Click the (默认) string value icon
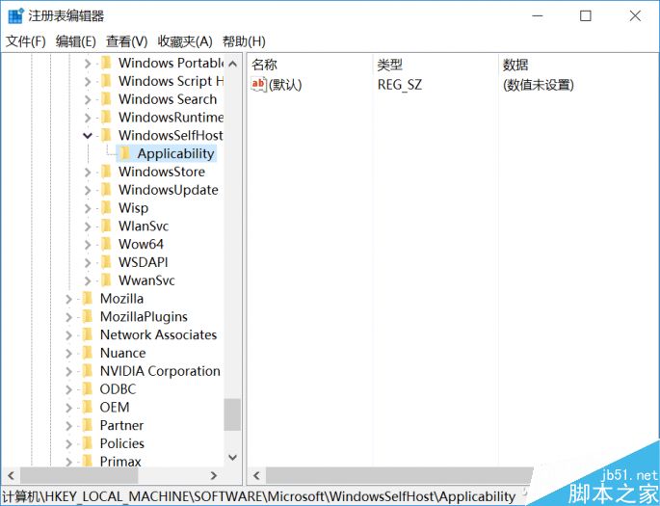The image size is (660, 506). click(x=258, y=85)
